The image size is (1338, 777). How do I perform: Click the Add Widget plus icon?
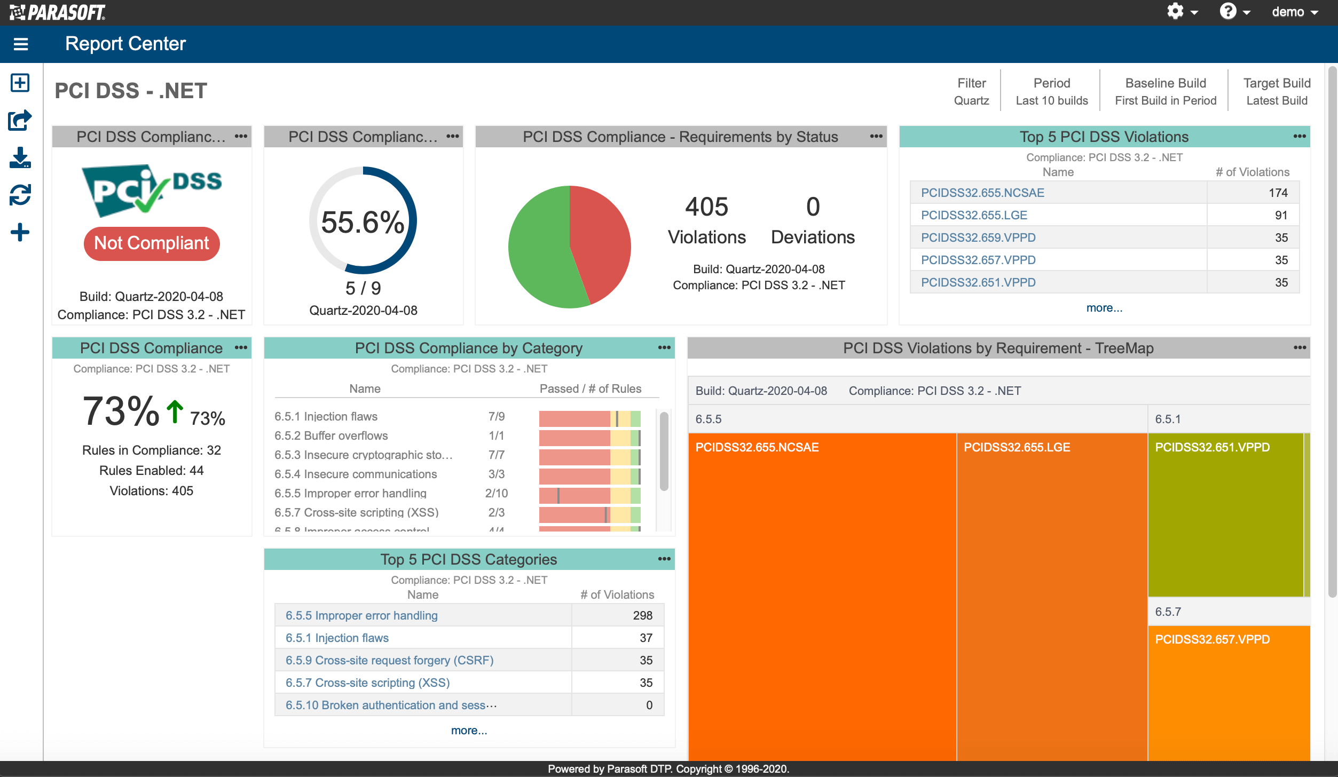20,232
